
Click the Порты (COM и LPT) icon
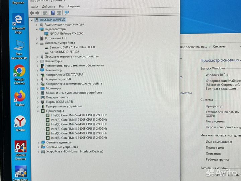pos(43,102)
